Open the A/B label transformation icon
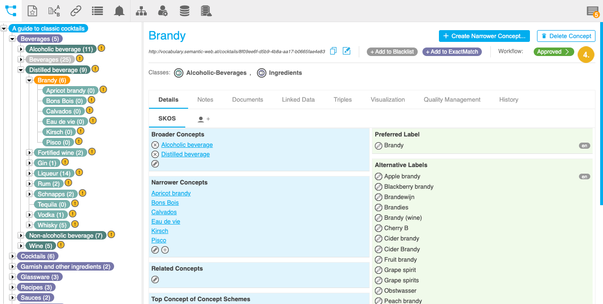Image resolution: width=603 pixels, height=304 pixels. coord(54,10)
